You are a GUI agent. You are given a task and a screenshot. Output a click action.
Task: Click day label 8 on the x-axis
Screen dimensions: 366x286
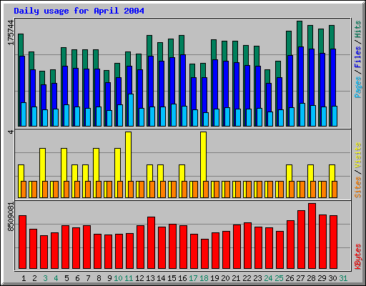99,278
